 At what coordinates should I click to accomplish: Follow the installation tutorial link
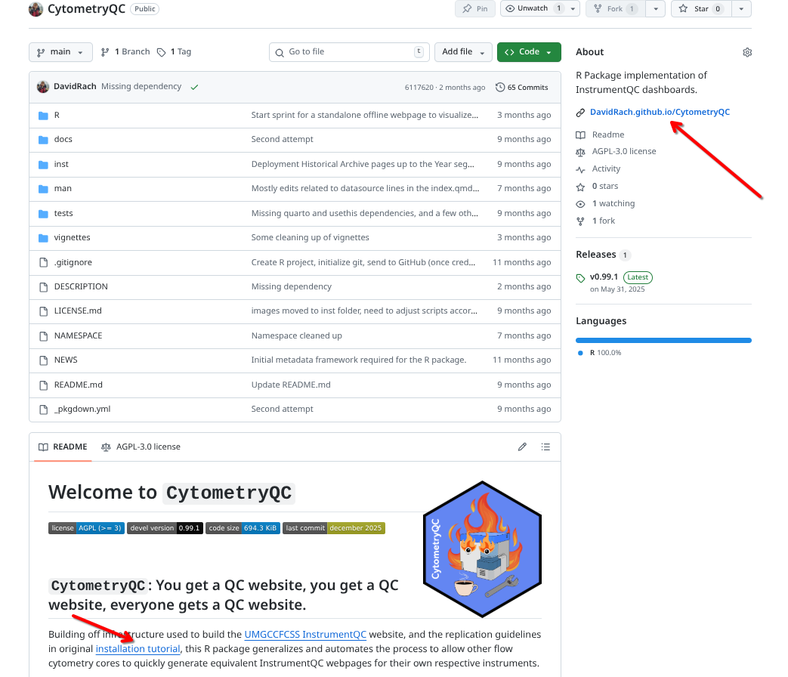tap(138, 649)
